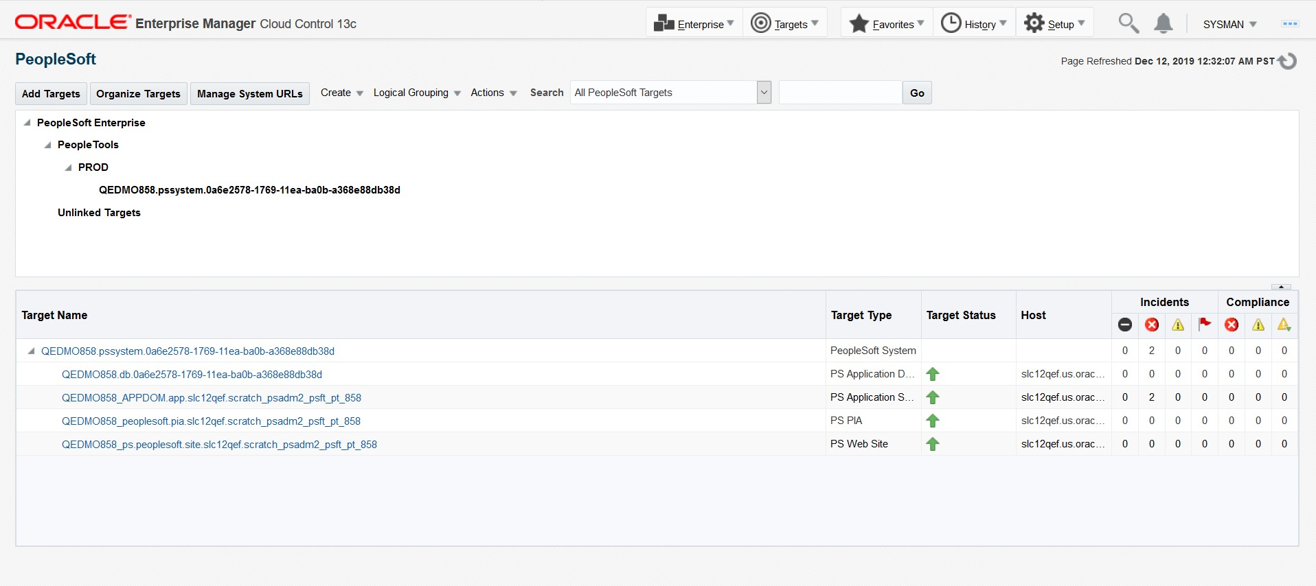This screenshot has width=1316, height=586.
Task: Open the Setup menu
Action: [1054, 23]
